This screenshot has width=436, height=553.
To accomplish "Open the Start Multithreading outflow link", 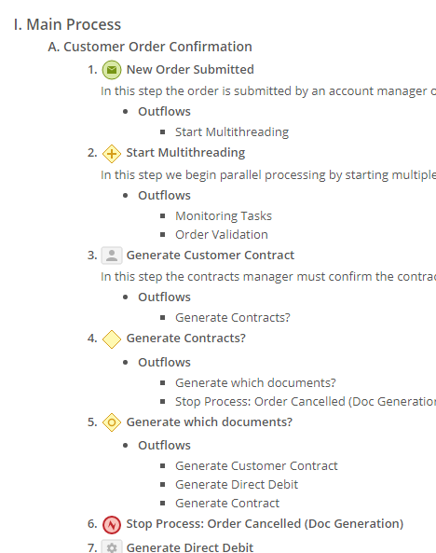I will coord(232,132).
